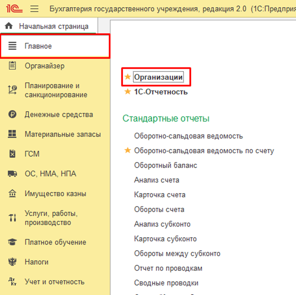Click the application title Бухгалтерия государственного учреждения
The image size is (296, 295).
[125, 9]
